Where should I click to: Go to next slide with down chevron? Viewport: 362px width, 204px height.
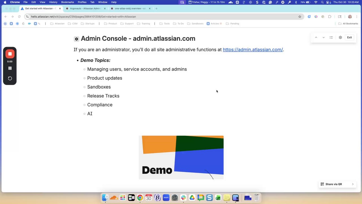coord(324,37)
